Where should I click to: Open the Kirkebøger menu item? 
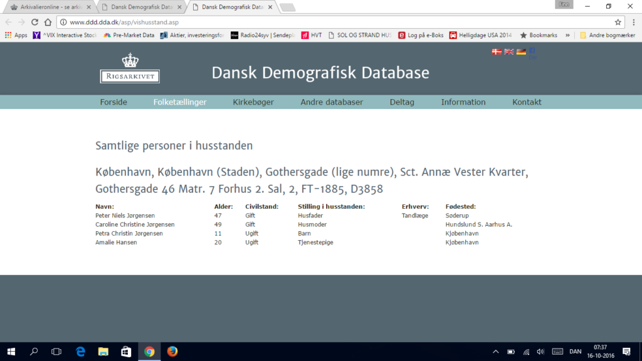(253, 102)
